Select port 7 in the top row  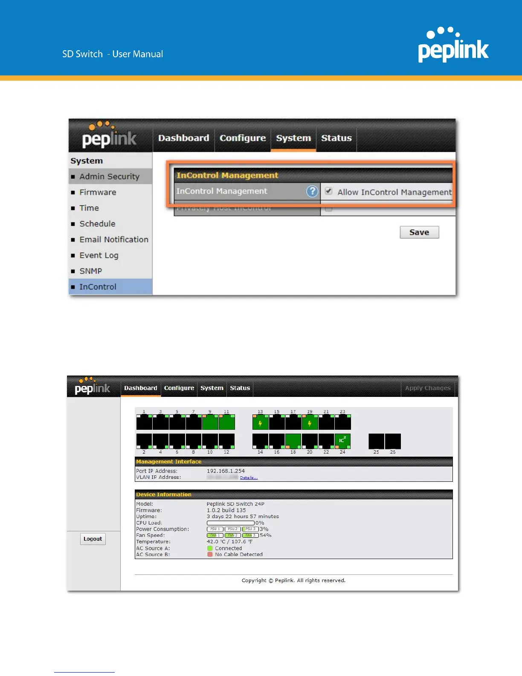(x=194, y=422)
